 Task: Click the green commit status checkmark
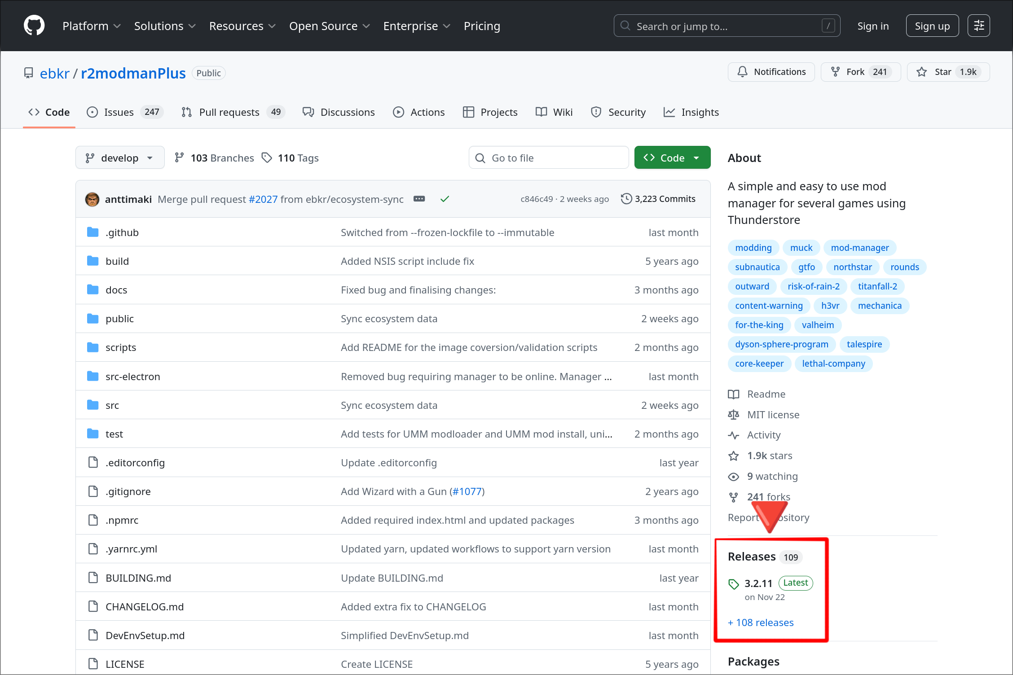point(445,199)
